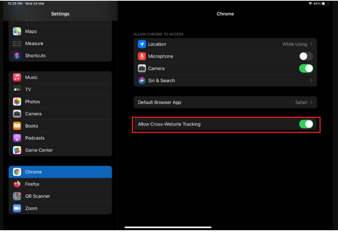Image resolution: width=338 pixels, height=232 pixels.
Task: Tap the Apple TV icon
Action: click(x=17, y=90)
